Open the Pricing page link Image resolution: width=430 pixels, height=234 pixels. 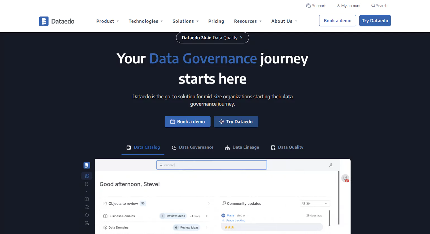tap(216, 21)
